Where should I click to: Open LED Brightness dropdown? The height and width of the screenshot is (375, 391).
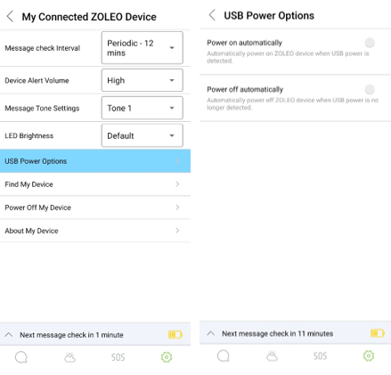click(x=142, y=135)
